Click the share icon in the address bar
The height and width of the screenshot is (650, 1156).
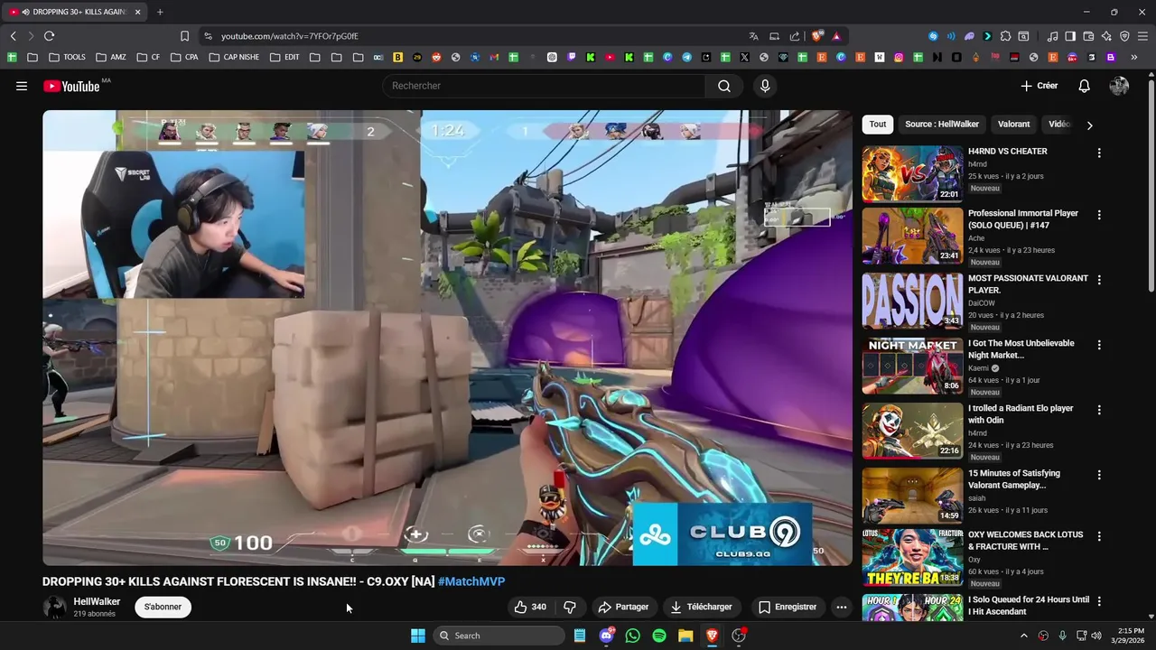point(795,36)
